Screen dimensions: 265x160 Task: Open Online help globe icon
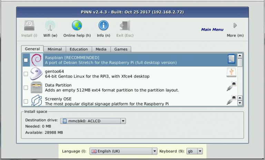77,26
